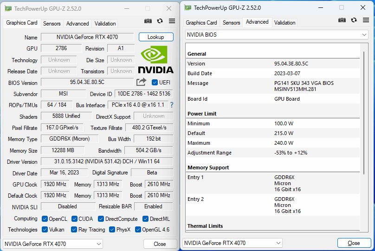Viewport: 375px width, 251px height.
Task: Click GPU-Z app icon in right title bar
Action: (188, 7)
